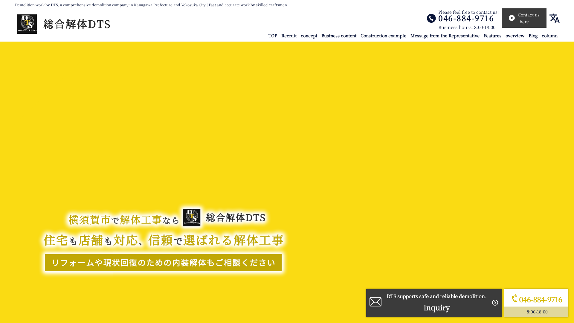This screenshot has width=574, height=323.
Task: Click the circled arrow on inquiry banner
Action: point(495,303)
